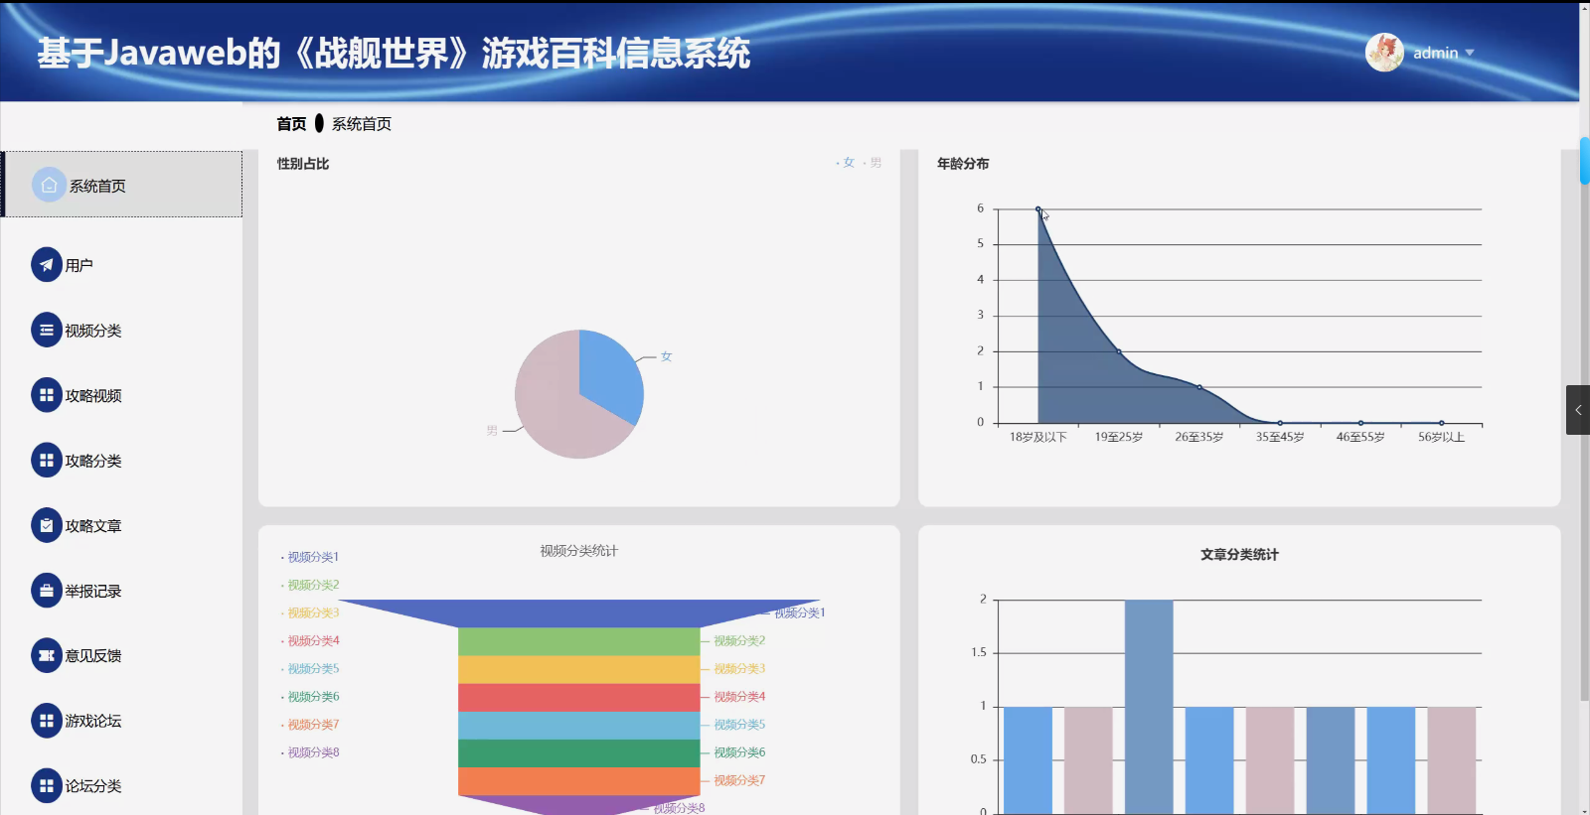
Task: Click the green 视频分类2 funnel band
Action: (579, 641)
